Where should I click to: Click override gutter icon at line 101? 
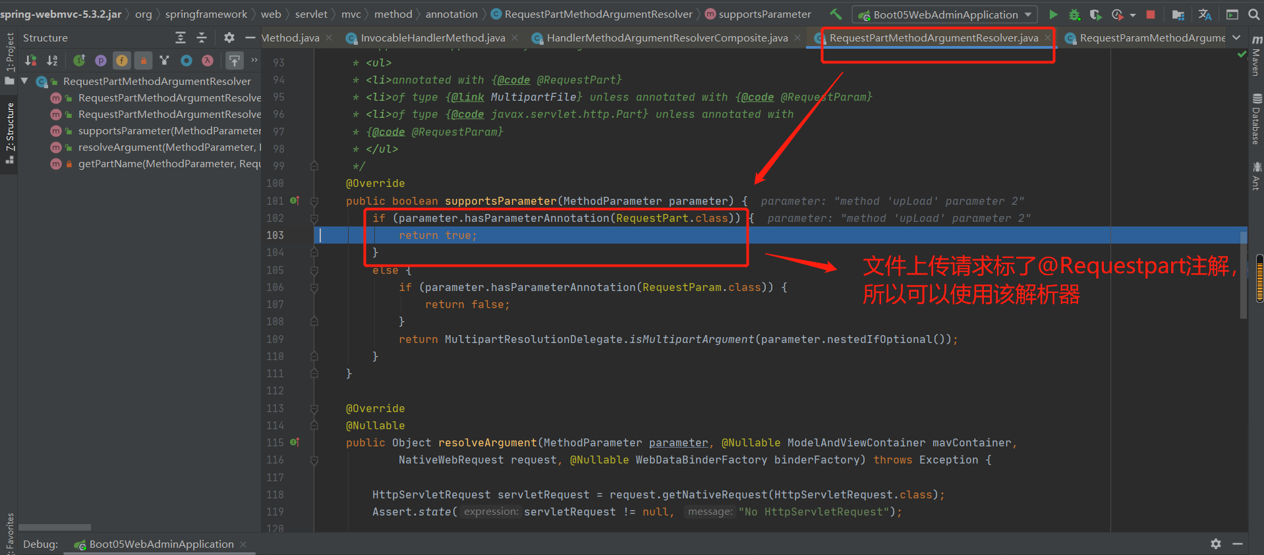point(295,200)
